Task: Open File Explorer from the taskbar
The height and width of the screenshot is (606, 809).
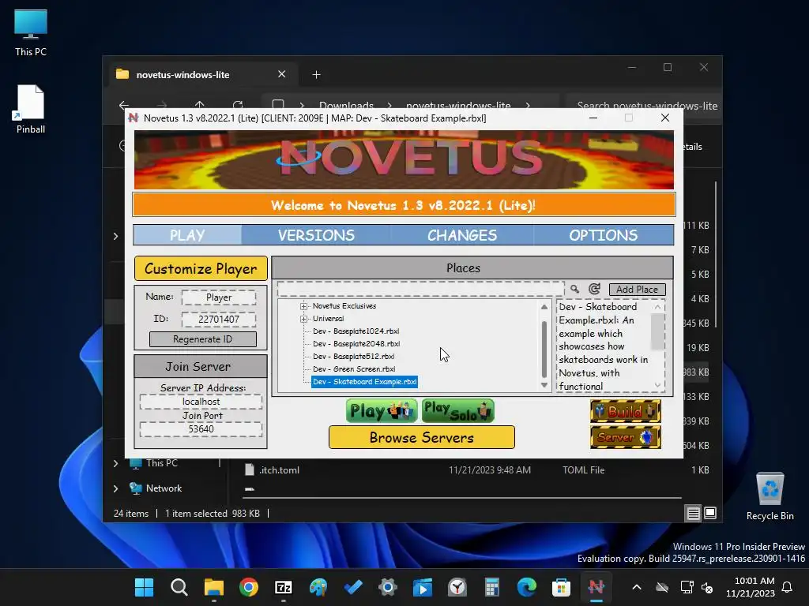Action: click(x=213, y=587)
